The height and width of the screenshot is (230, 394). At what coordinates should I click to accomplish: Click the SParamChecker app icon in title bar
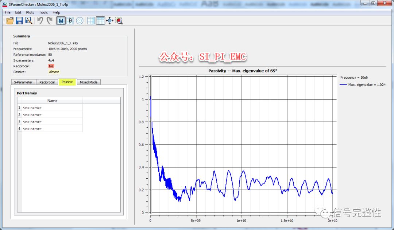pos(5,4)
